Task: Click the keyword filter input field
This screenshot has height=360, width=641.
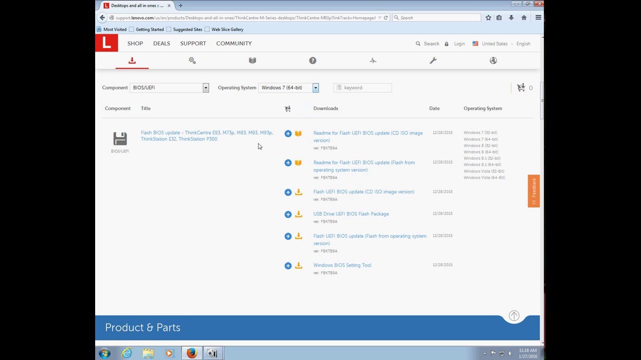Action: pyautogui.click(x=363, y=87)
